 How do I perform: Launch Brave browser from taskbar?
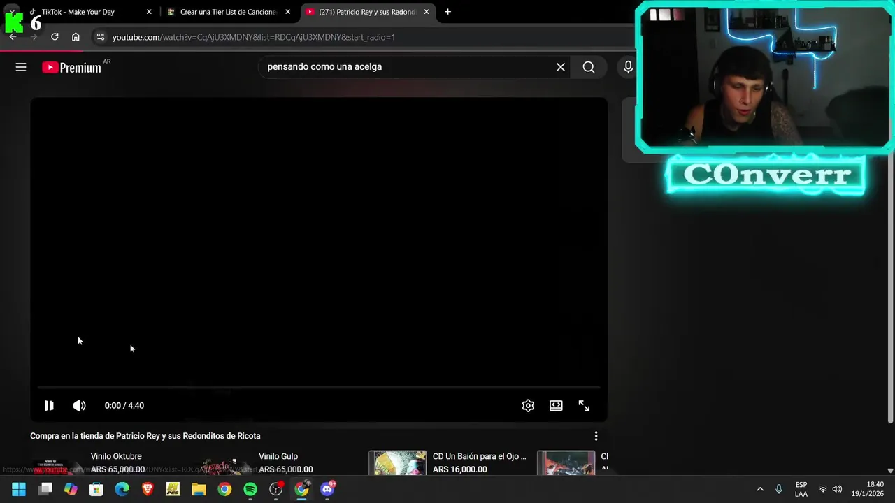tap(148, 489)
